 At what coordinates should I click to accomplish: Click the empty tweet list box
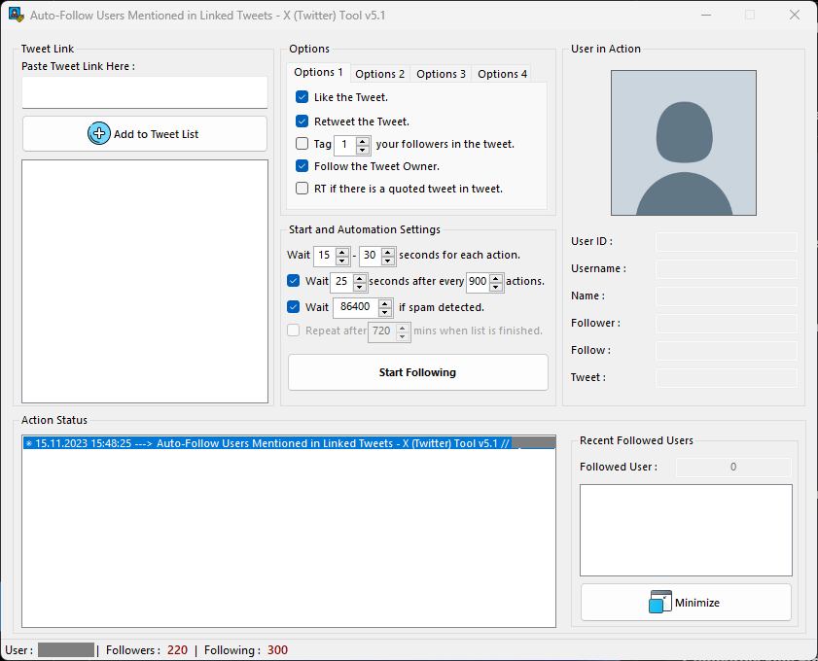pos(145,282)
